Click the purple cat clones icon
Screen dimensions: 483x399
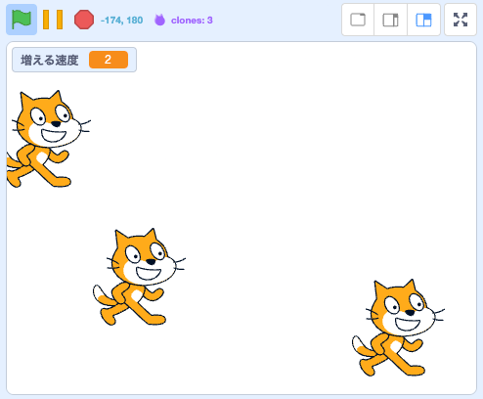click(x=159, y=20)
